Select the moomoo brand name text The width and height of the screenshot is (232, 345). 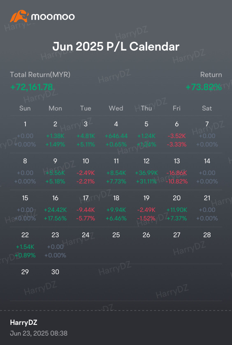pos(53,16)
